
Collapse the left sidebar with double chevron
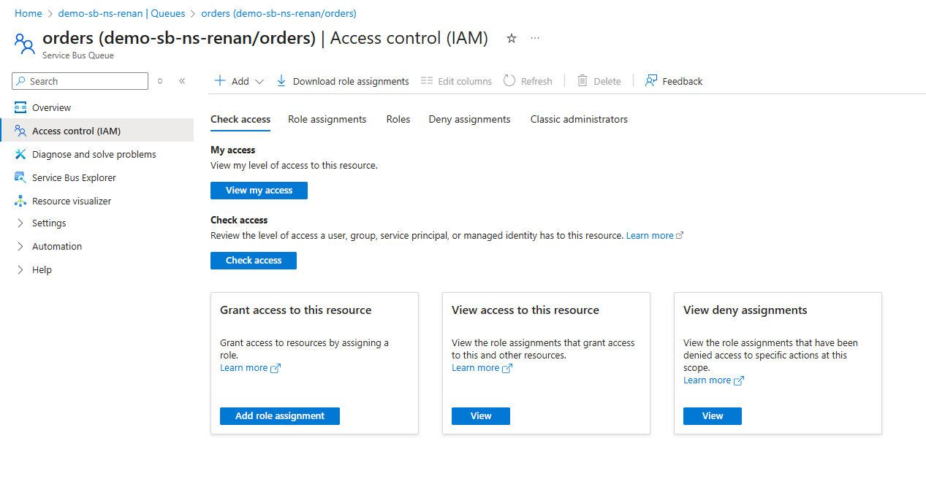182,81
